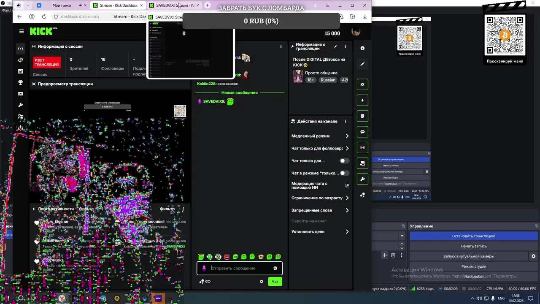Click ENG language indicator in taskbar

(501, 299)
